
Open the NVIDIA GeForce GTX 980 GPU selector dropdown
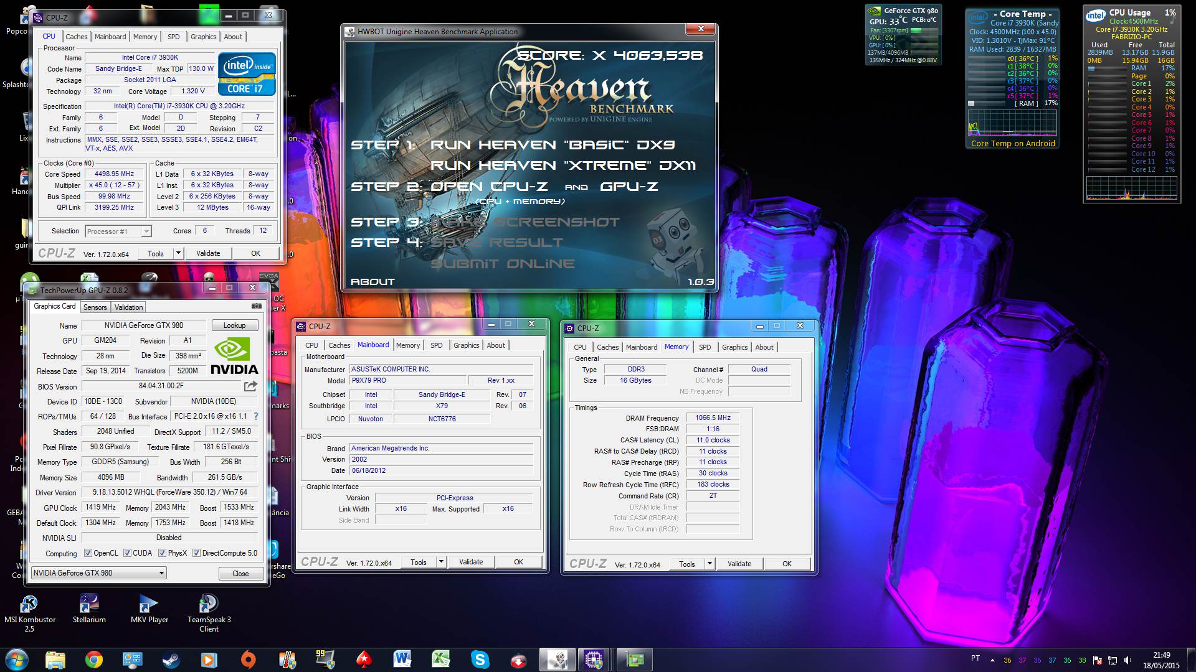click(98, 573)
